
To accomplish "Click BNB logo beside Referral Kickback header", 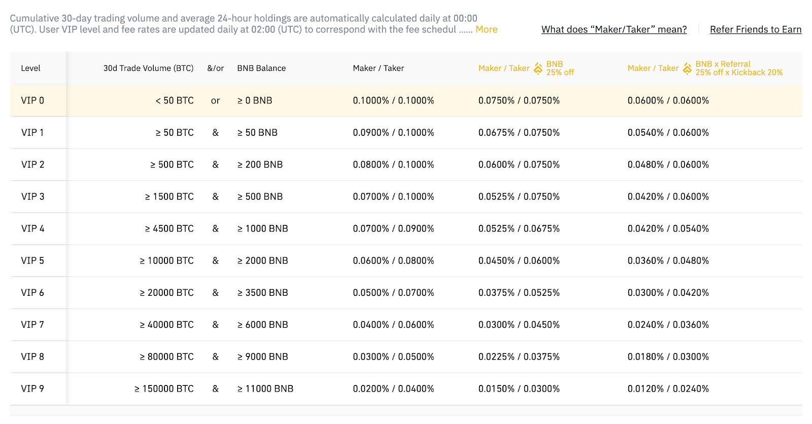I will pos(687,68).
